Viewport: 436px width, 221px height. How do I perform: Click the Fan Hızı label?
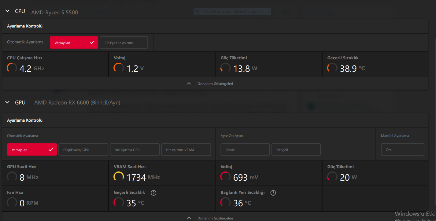(15, 192)
